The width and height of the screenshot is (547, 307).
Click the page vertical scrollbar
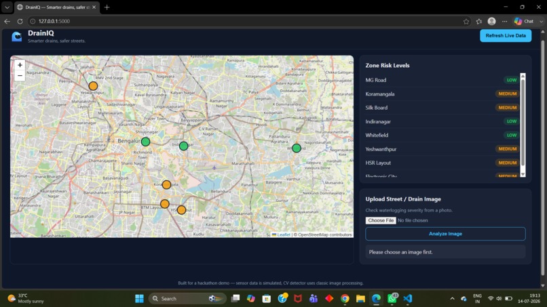[x=542, y=159]
